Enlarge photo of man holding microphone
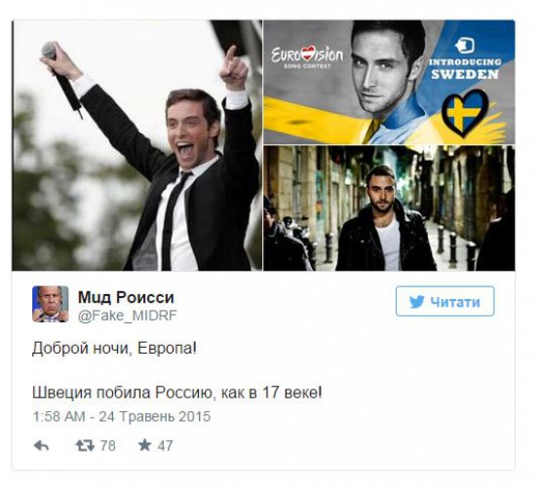The image size is (540, 487). 136,145
